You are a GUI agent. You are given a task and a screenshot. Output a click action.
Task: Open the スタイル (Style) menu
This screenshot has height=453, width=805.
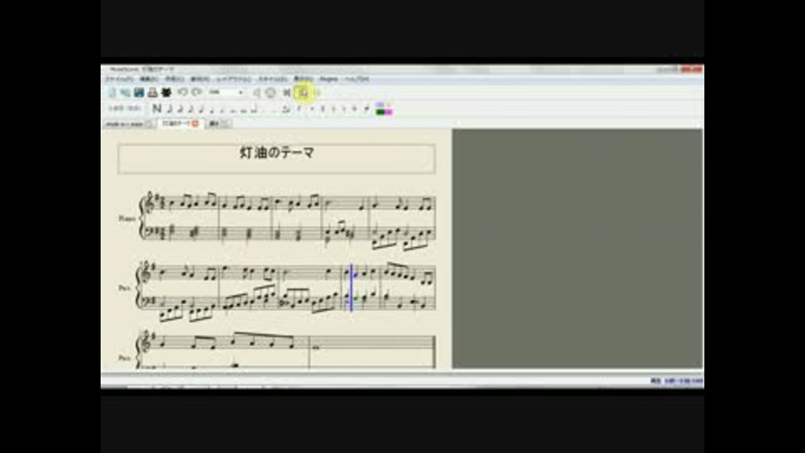[x=272, y=79]
